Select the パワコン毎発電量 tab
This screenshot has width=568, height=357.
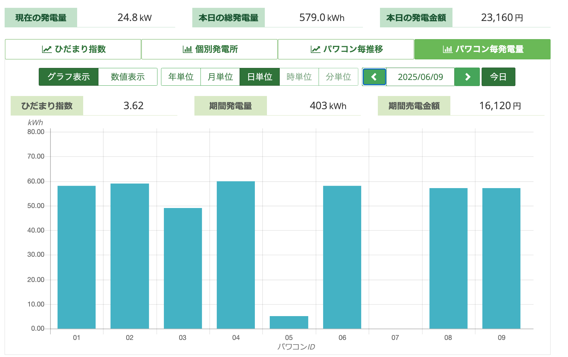point(482,49)
